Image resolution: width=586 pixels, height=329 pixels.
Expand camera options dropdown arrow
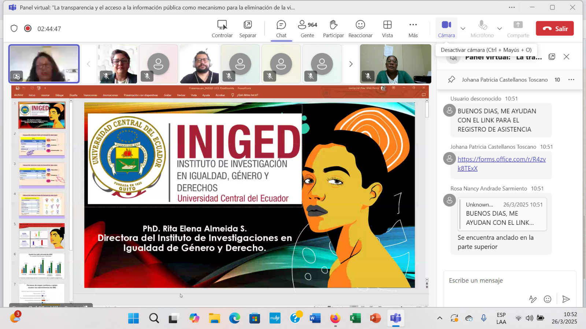pos(463,29)
